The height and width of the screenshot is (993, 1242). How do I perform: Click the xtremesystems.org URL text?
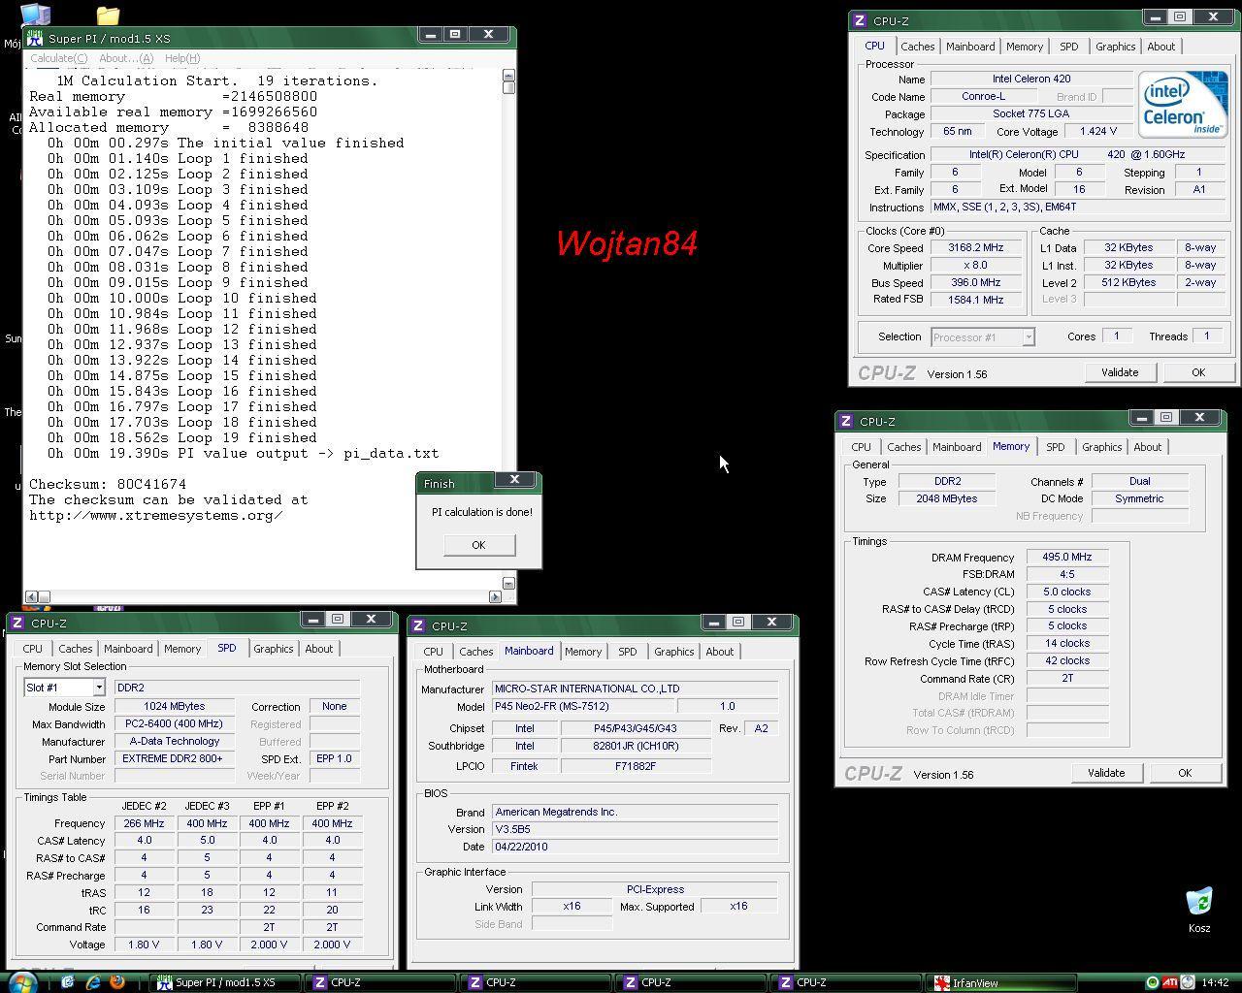[155, 515]
